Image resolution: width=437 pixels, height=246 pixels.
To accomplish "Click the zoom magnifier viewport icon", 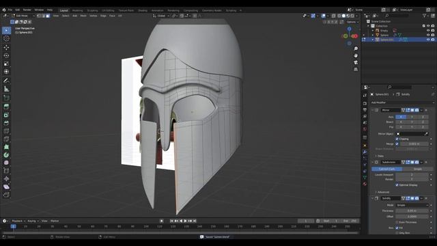I will 356,49.
